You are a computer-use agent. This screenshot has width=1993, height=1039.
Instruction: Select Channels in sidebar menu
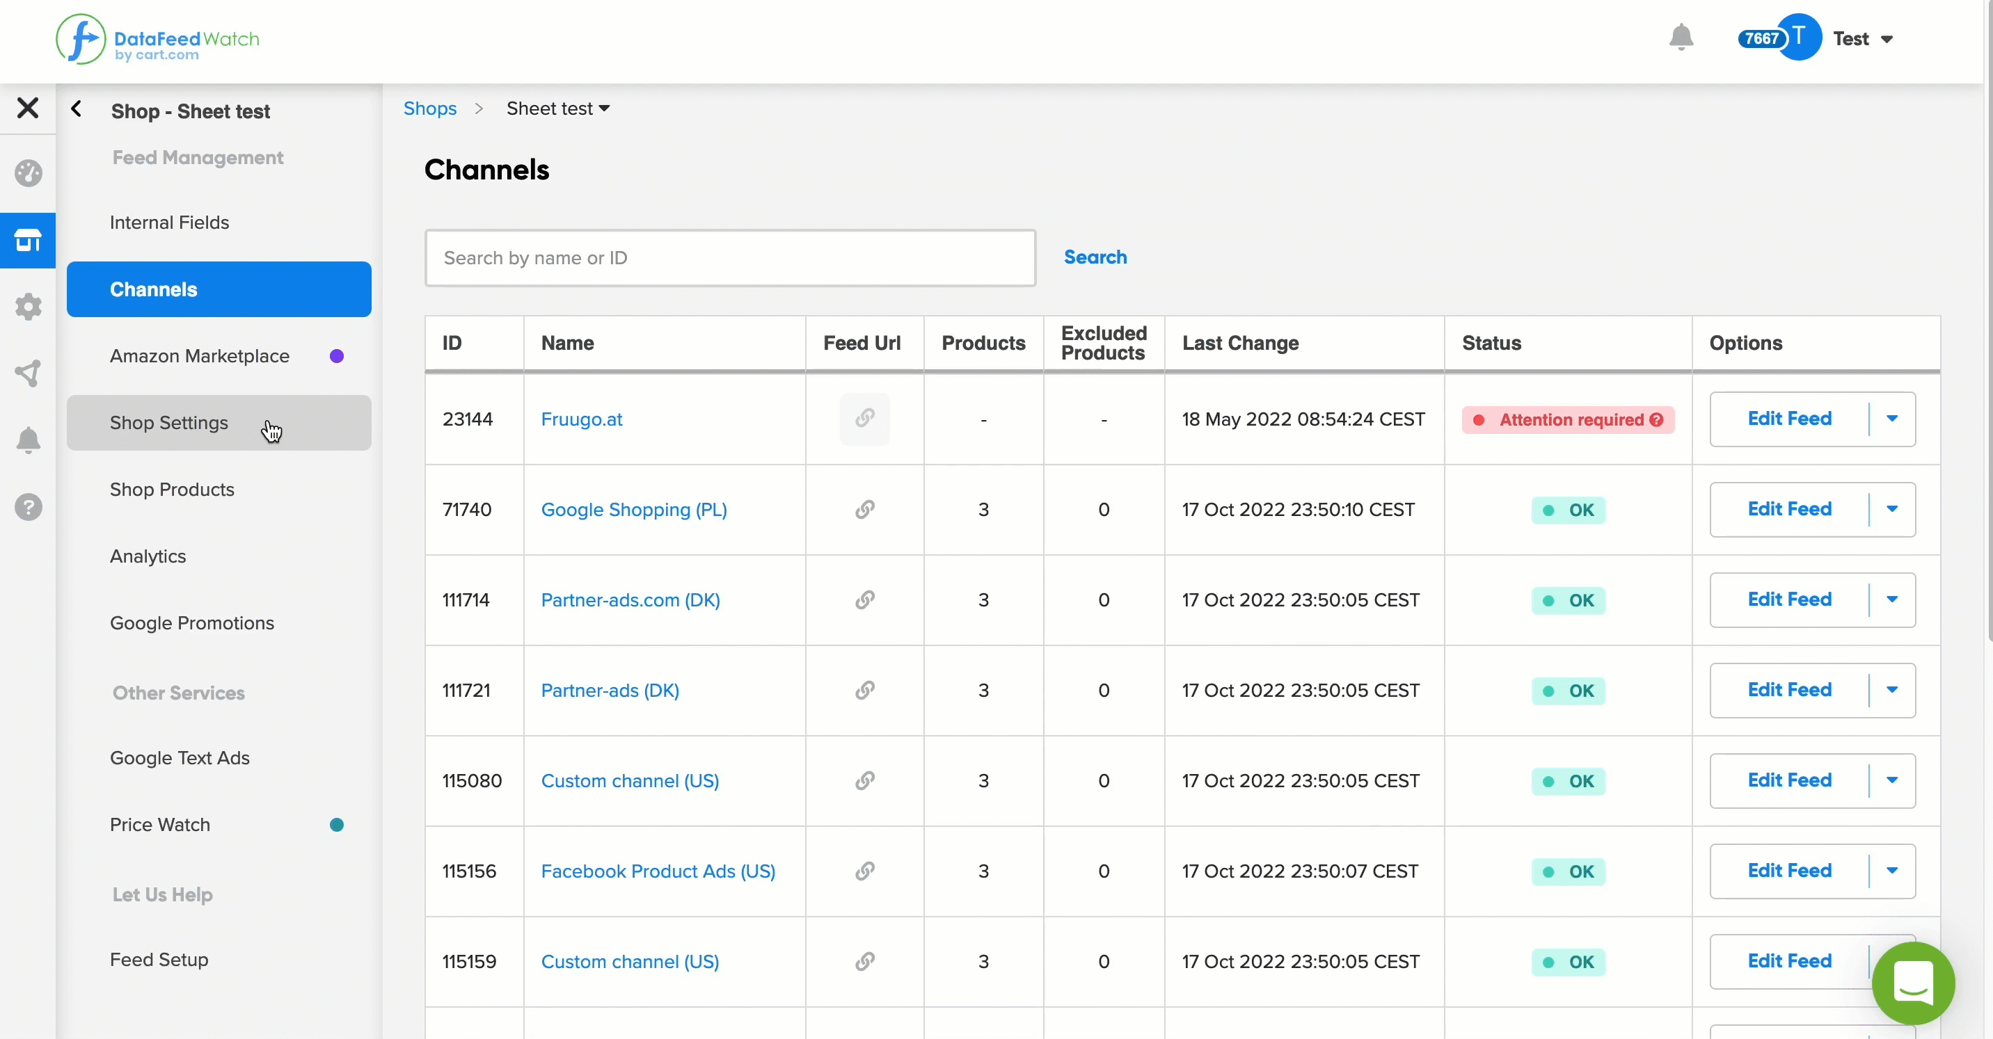[x=219, y=289]
